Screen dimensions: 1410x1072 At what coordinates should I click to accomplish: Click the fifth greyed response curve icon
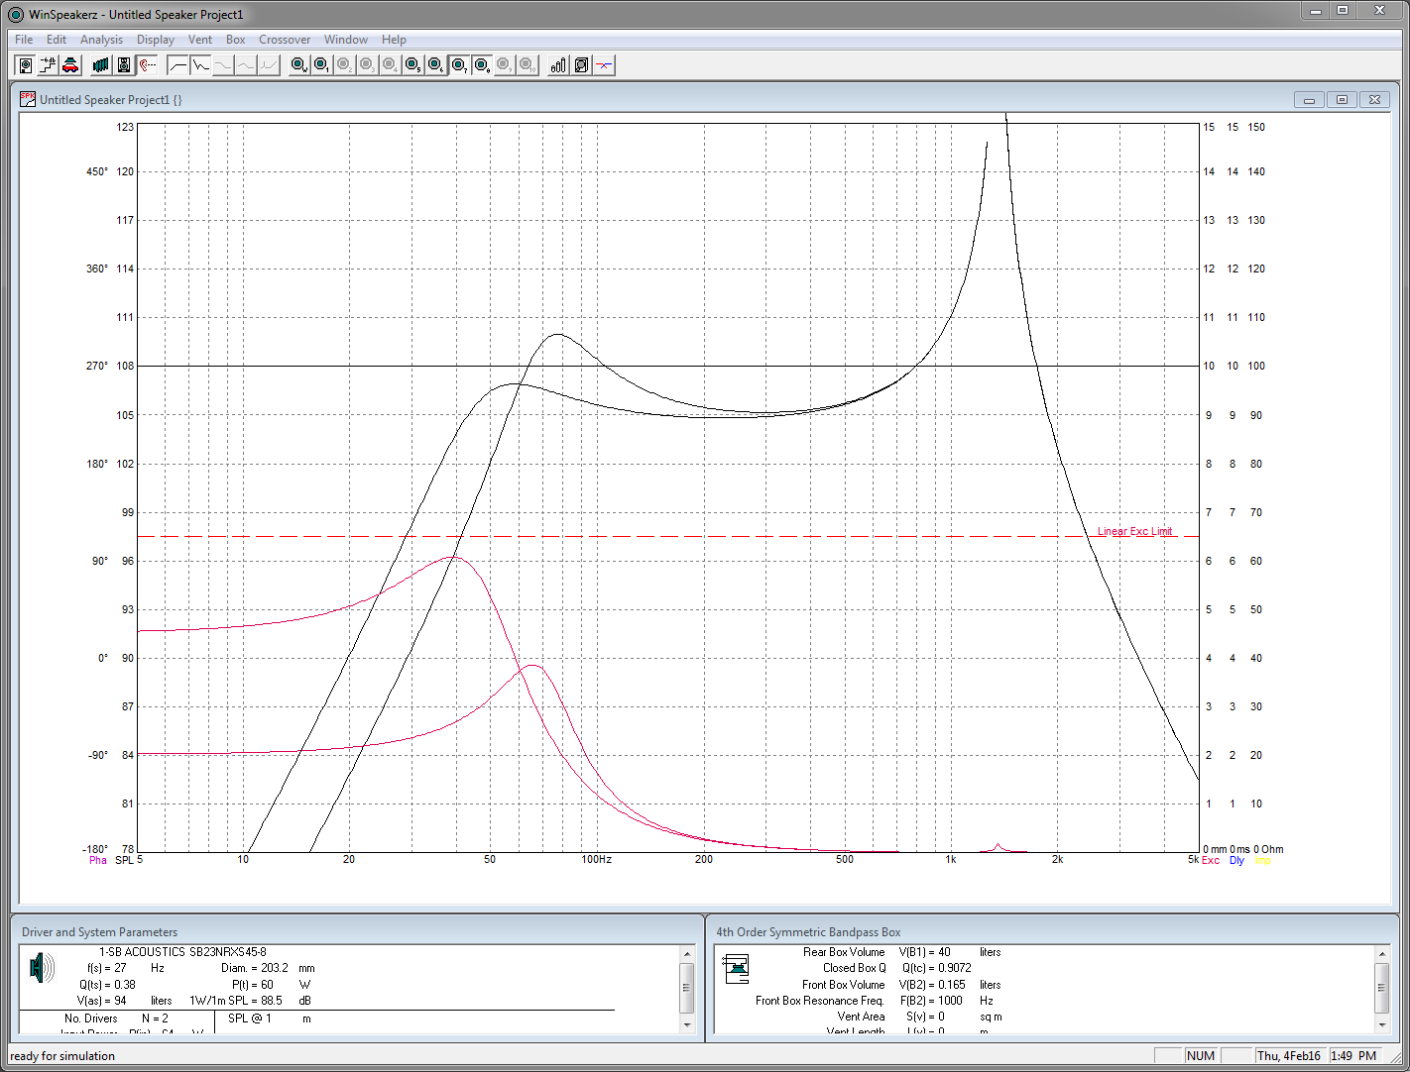tap(270, 65)
